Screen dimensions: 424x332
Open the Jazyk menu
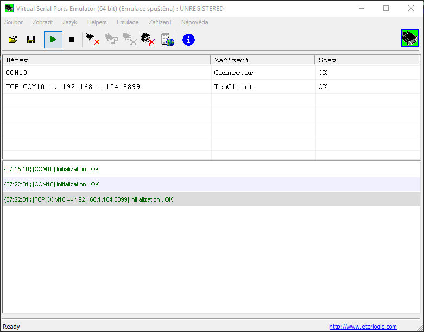(70, 22)
